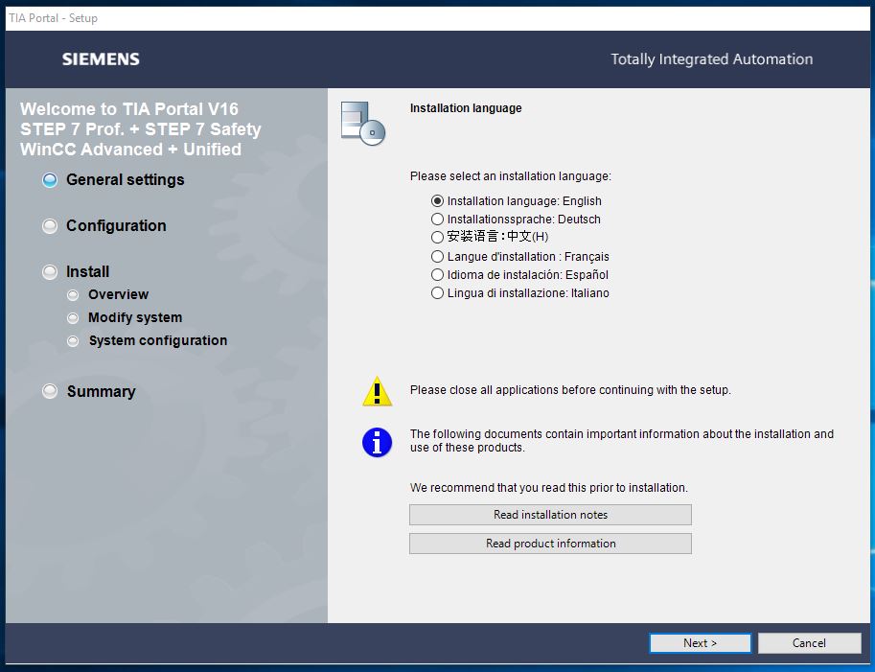875x672 pixels.
Task: Click the yellow warning triangle icon
Action: tap(378, 392)
